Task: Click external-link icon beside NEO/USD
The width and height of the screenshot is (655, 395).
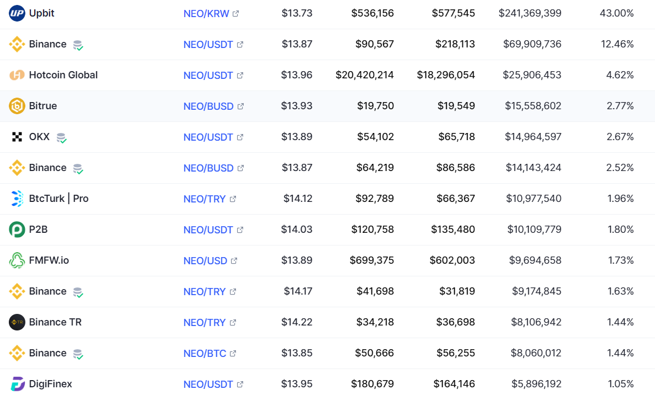Action: [234, 261]
